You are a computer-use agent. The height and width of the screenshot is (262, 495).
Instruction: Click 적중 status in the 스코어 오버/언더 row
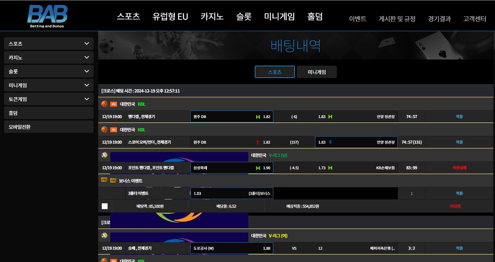coord(459,142)
